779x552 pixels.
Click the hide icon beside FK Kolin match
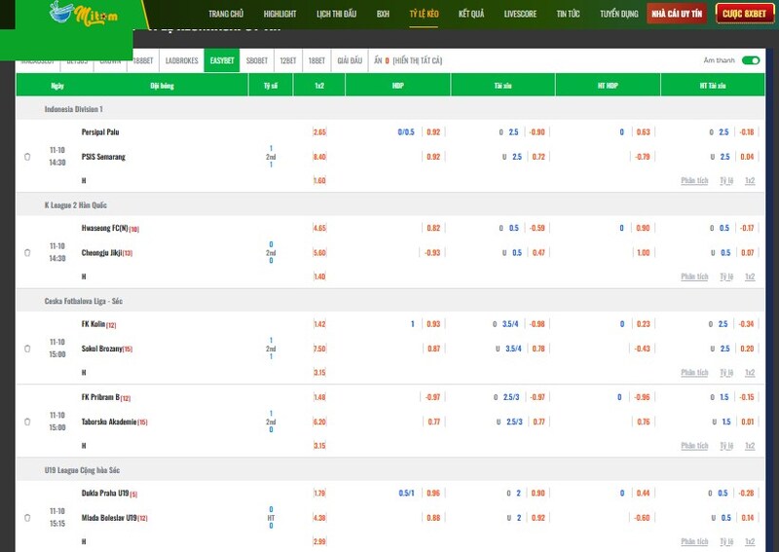[28, 349]
